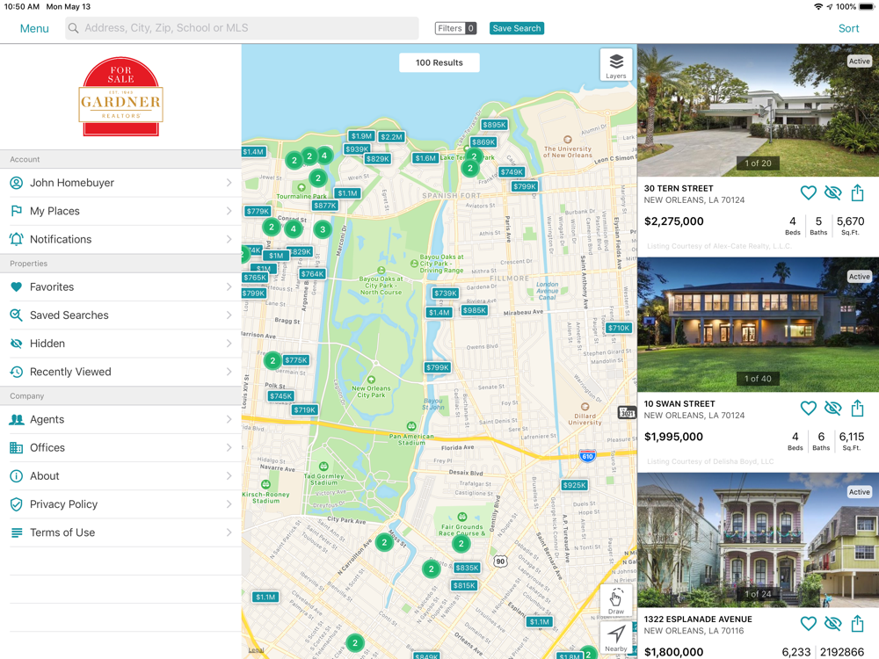879x659 pixels.
Task: Expand the Favorites row chevron
Action: coord(229,287)
